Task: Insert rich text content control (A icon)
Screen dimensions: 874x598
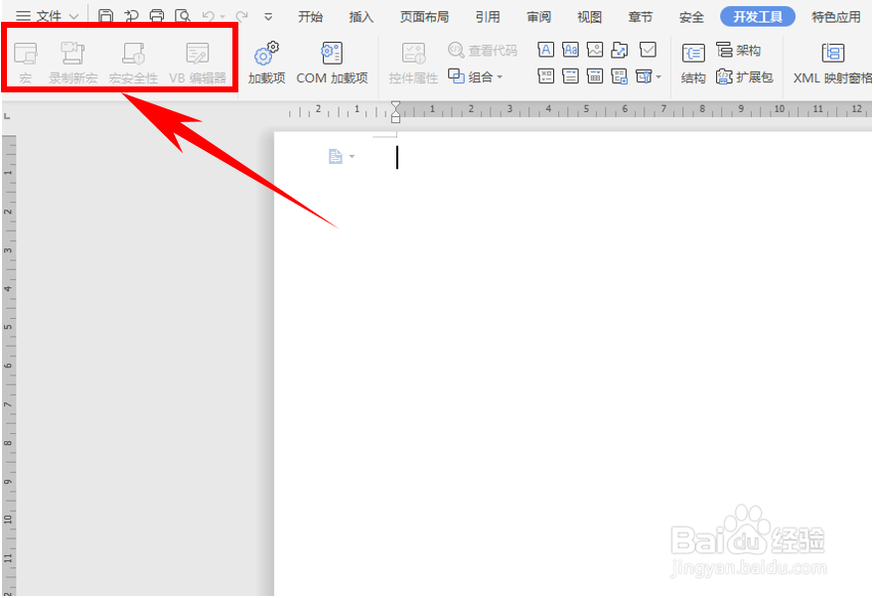Action: (545, 50)
